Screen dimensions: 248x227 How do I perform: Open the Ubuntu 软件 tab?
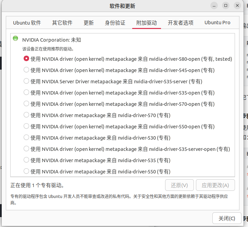click(x=27, y=23)
